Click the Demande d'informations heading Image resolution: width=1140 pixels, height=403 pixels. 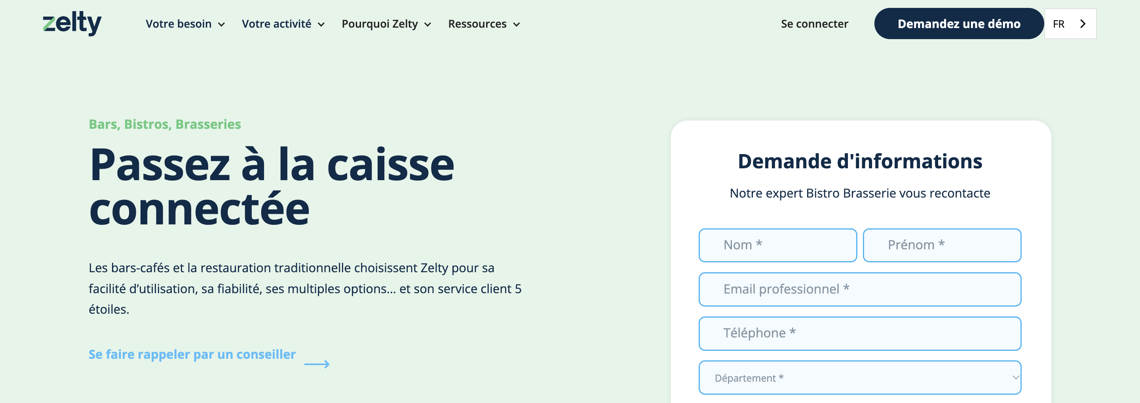coord(860,161)
